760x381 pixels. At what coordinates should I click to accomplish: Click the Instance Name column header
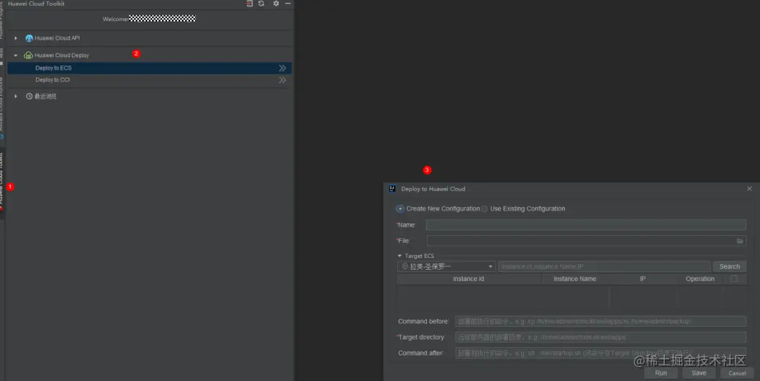575,279
